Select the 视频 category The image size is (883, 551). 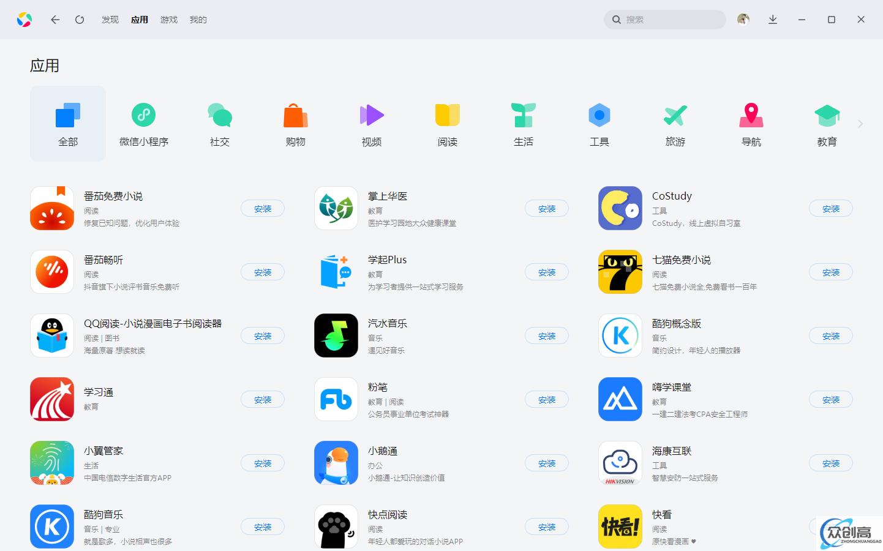(372, 124)
